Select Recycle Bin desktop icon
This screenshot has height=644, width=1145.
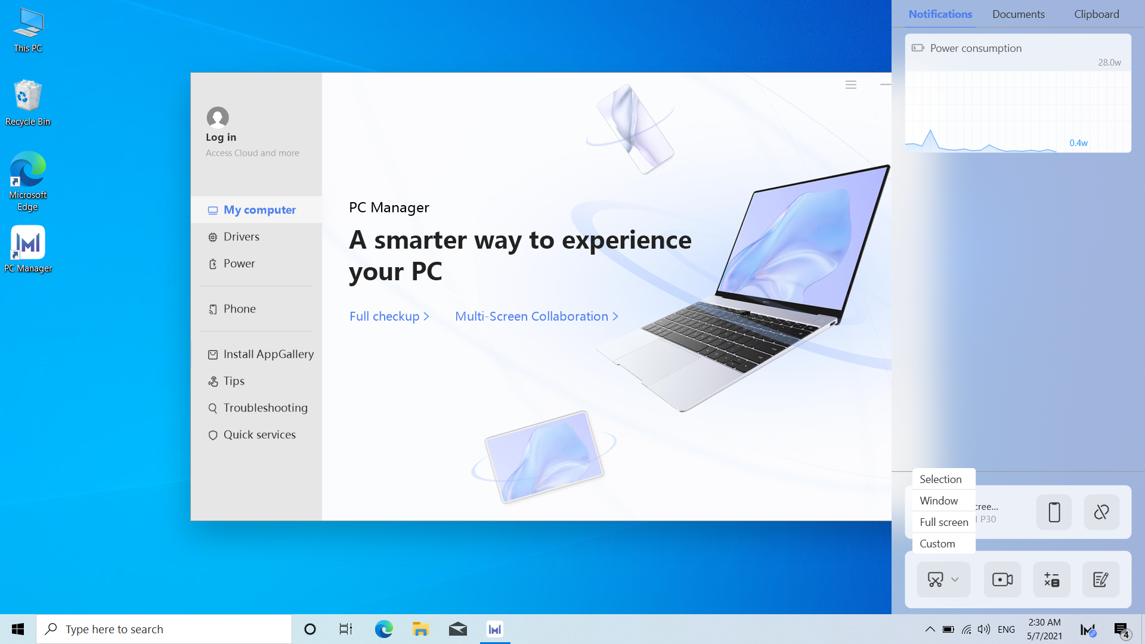[28, 103]
